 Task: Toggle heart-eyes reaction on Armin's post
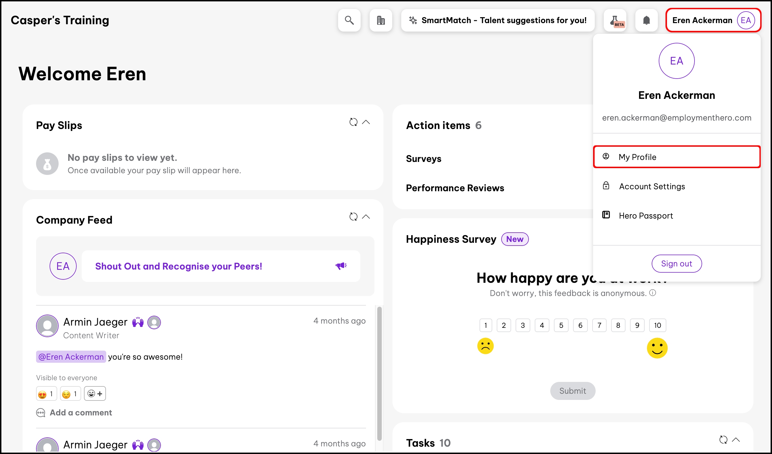pos(46,393)
